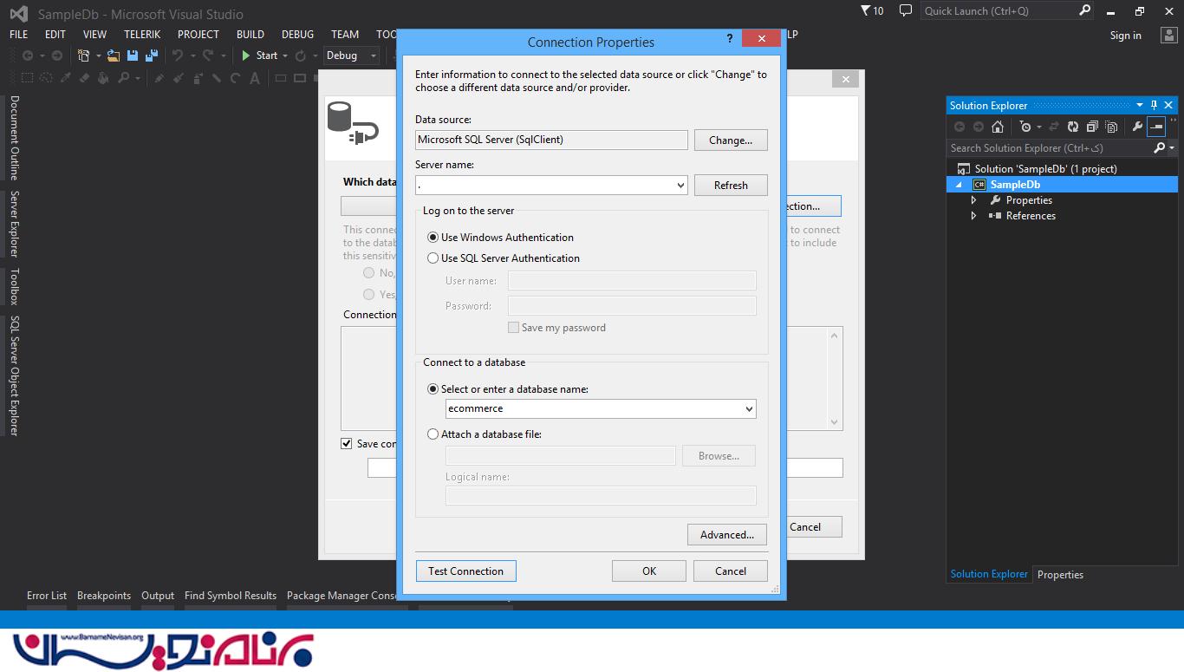Click Collapse All icon in Solution Explorer
This screenshot has height=672, width=1184.
point(1092,127)
